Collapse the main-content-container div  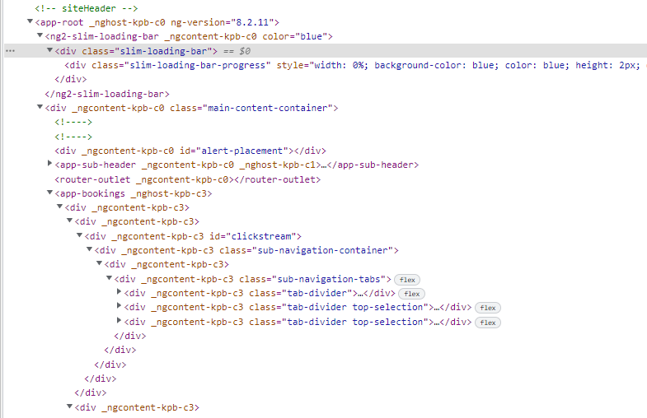tap(40, 108)
